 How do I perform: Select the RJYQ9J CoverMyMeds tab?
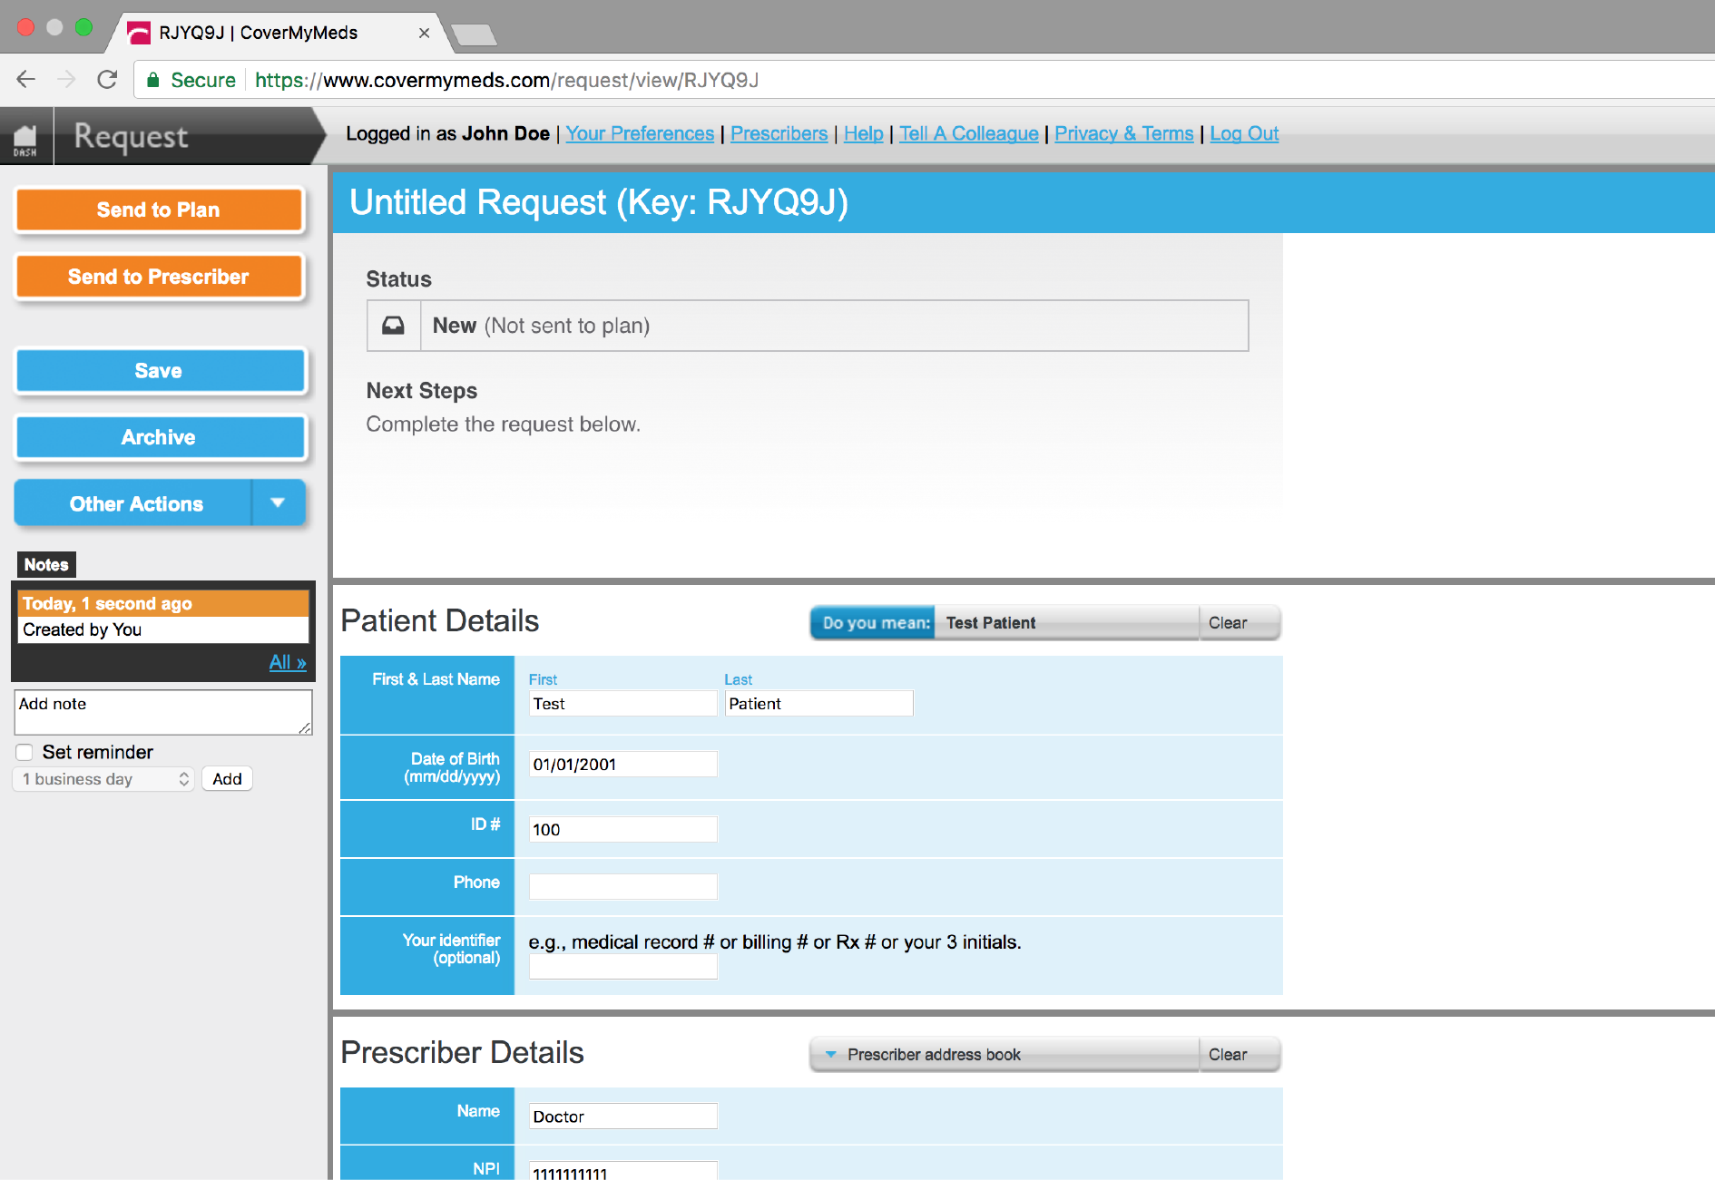[259, 33]
